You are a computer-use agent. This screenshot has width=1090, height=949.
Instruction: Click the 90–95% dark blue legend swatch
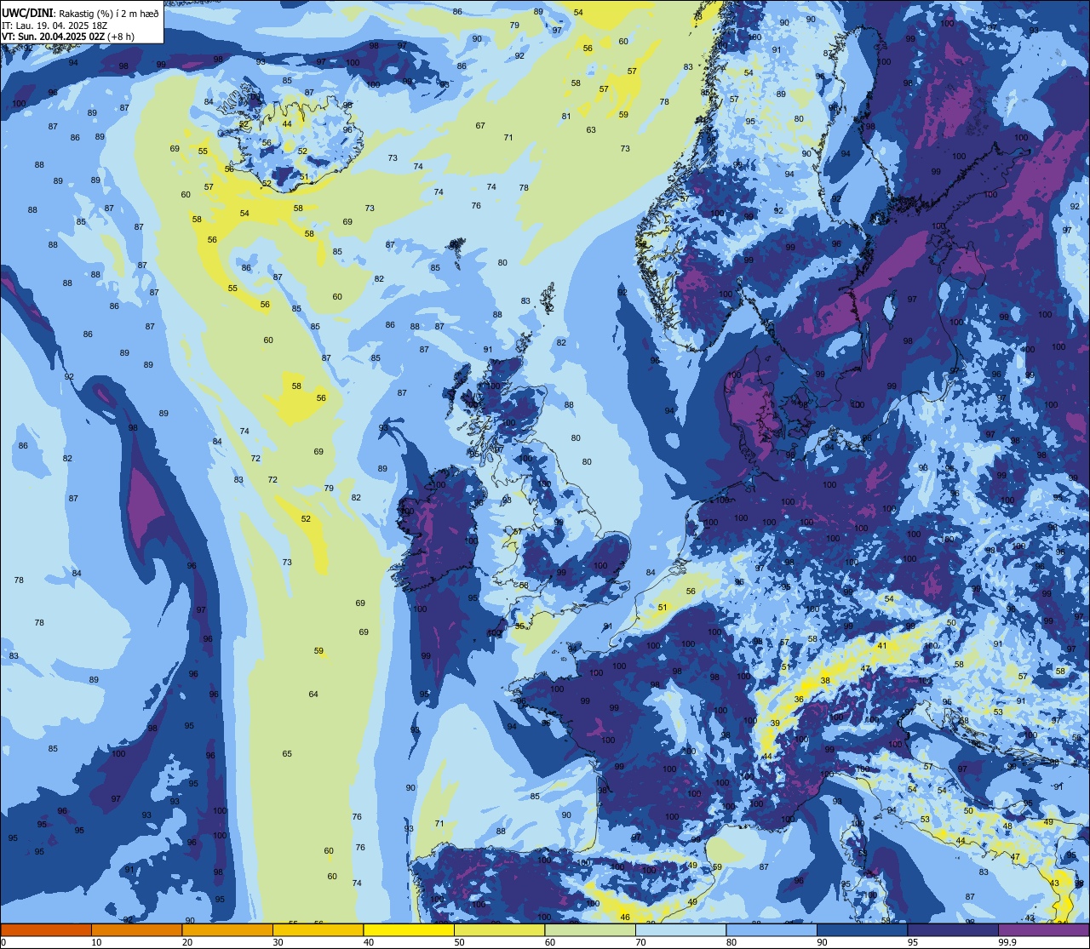point(862,929)
